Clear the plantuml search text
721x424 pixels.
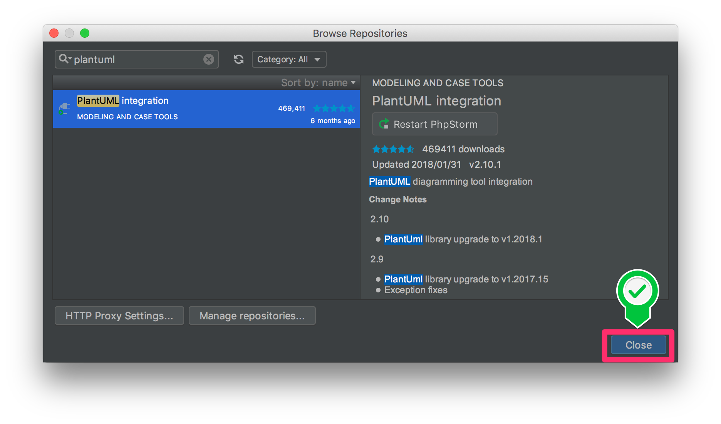tap(209, 59)
